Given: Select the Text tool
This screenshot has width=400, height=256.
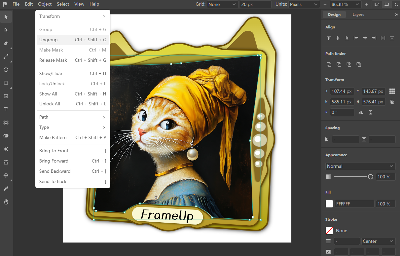Looking at the screenshot, I should [x=6, y=109].
